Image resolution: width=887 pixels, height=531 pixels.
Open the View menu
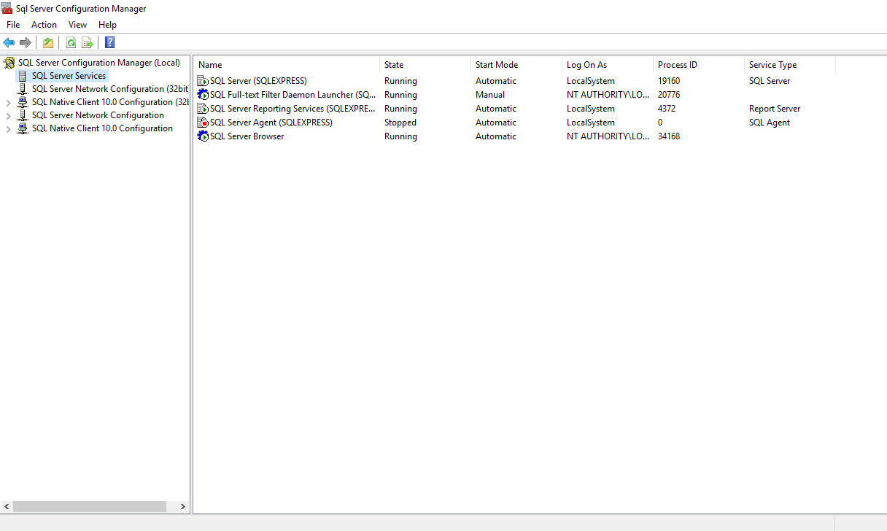click(77, 25)
